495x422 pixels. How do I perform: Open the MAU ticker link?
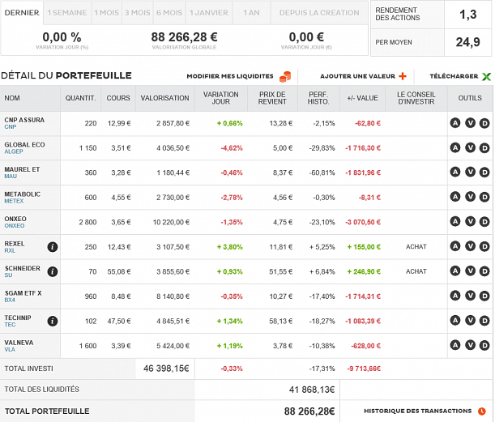click(11, 176)
